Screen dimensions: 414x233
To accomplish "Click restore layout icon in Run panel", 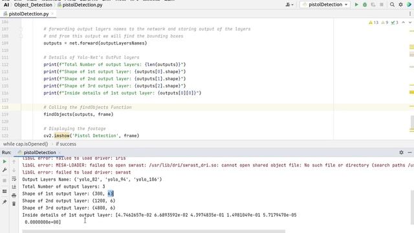I will [5, 192].
